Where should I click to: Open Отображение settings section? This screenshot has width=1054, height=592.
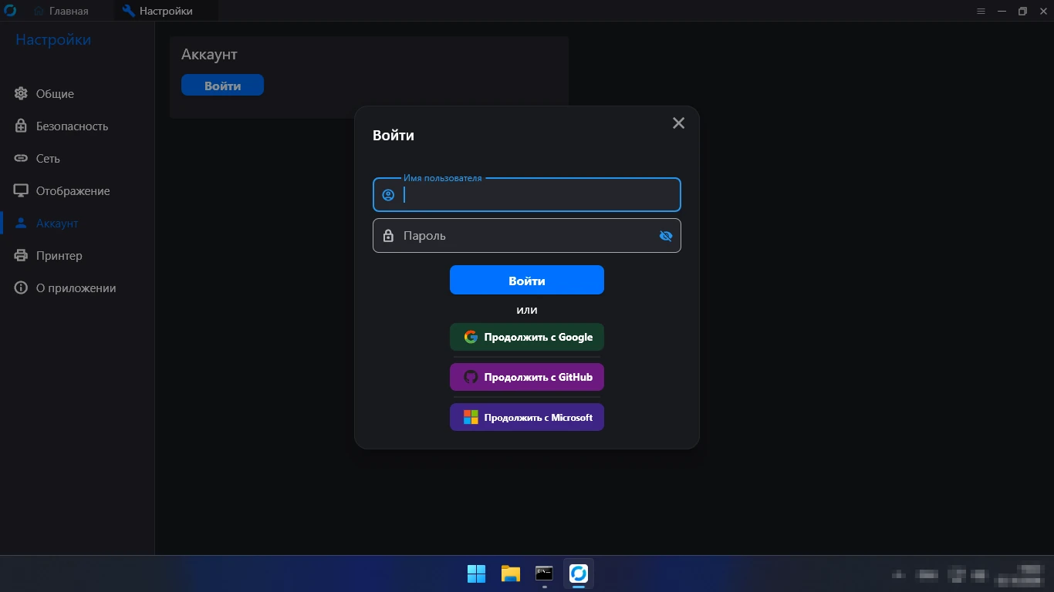(x=77, y=191)
